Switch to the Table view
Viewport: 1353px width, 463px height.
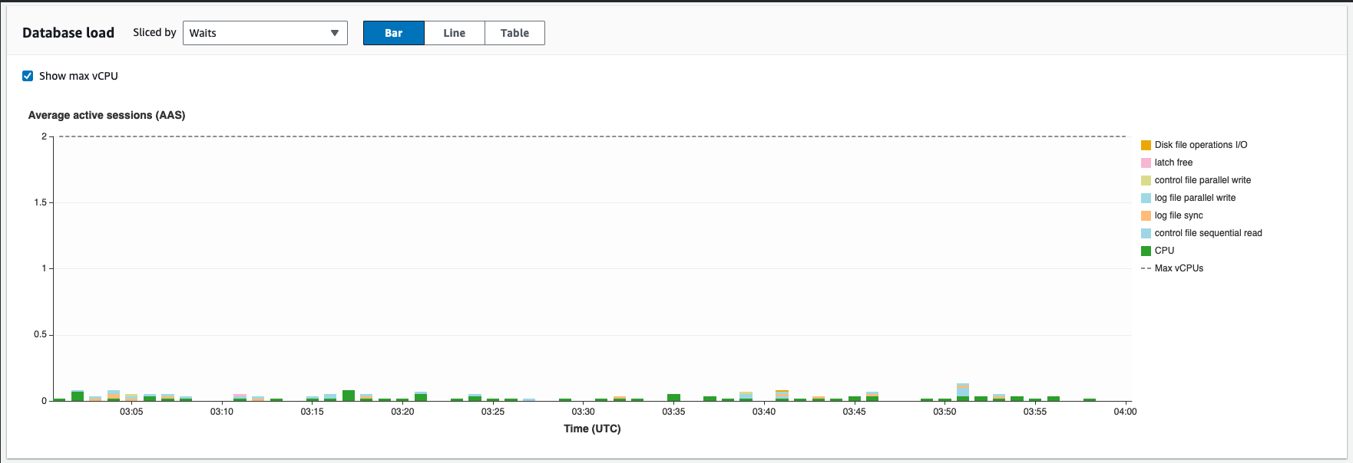514,33
